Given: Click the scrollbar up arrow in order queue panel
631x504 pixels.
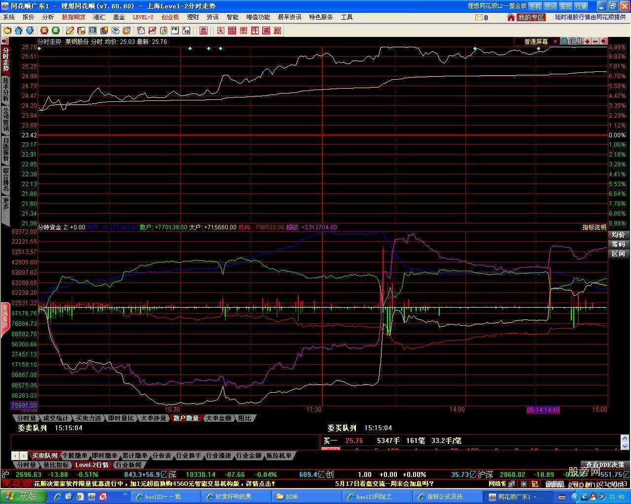Looking at the screenshot, I should click(626, 439).
